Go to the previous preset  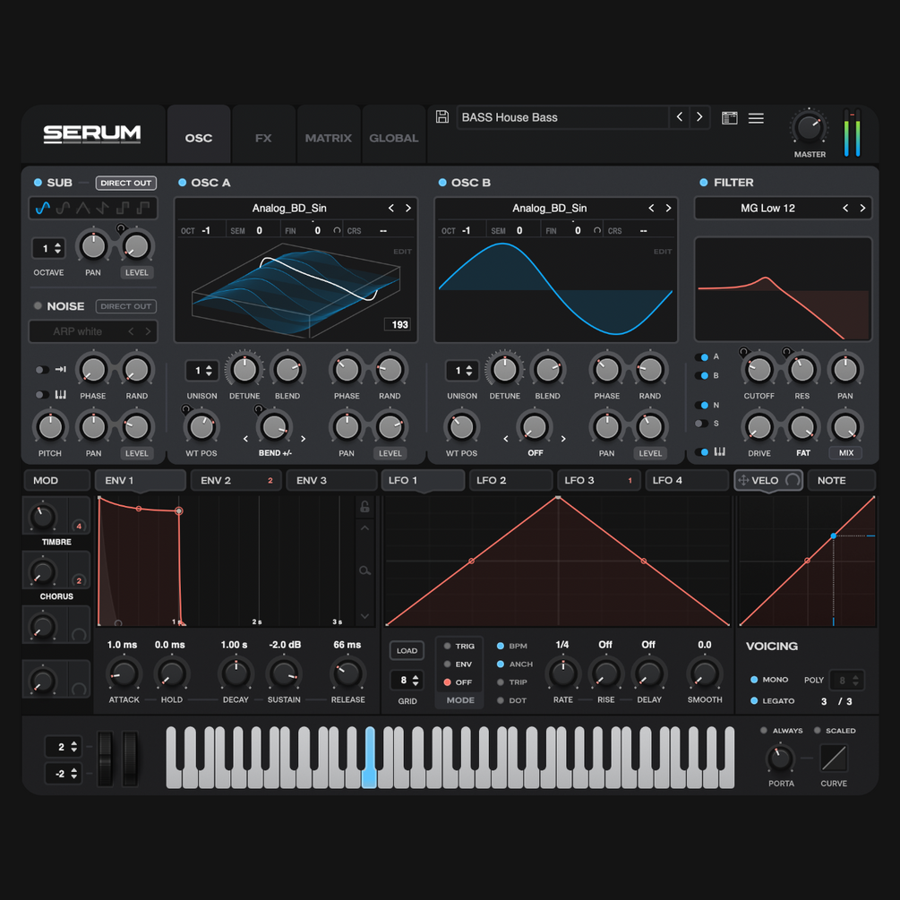(679, 117)
